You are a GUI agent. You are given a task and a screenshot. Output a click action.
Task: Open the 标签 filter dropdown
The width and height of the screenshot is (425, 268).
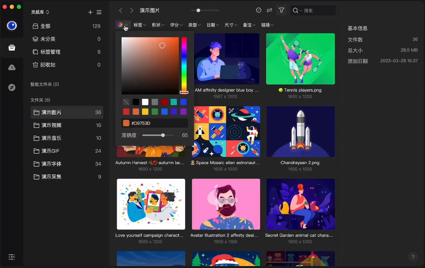coord(140,25)
